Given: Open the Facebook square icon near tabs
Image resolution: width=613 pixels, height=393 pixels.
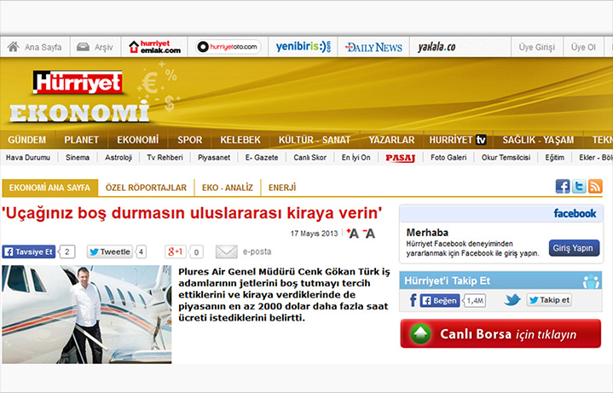Looking at the screenshot, I should [563, 187].
